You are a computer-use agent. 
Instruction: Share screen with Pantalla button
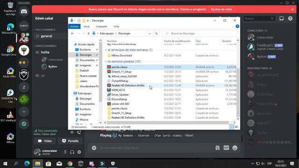click(71, 141)
